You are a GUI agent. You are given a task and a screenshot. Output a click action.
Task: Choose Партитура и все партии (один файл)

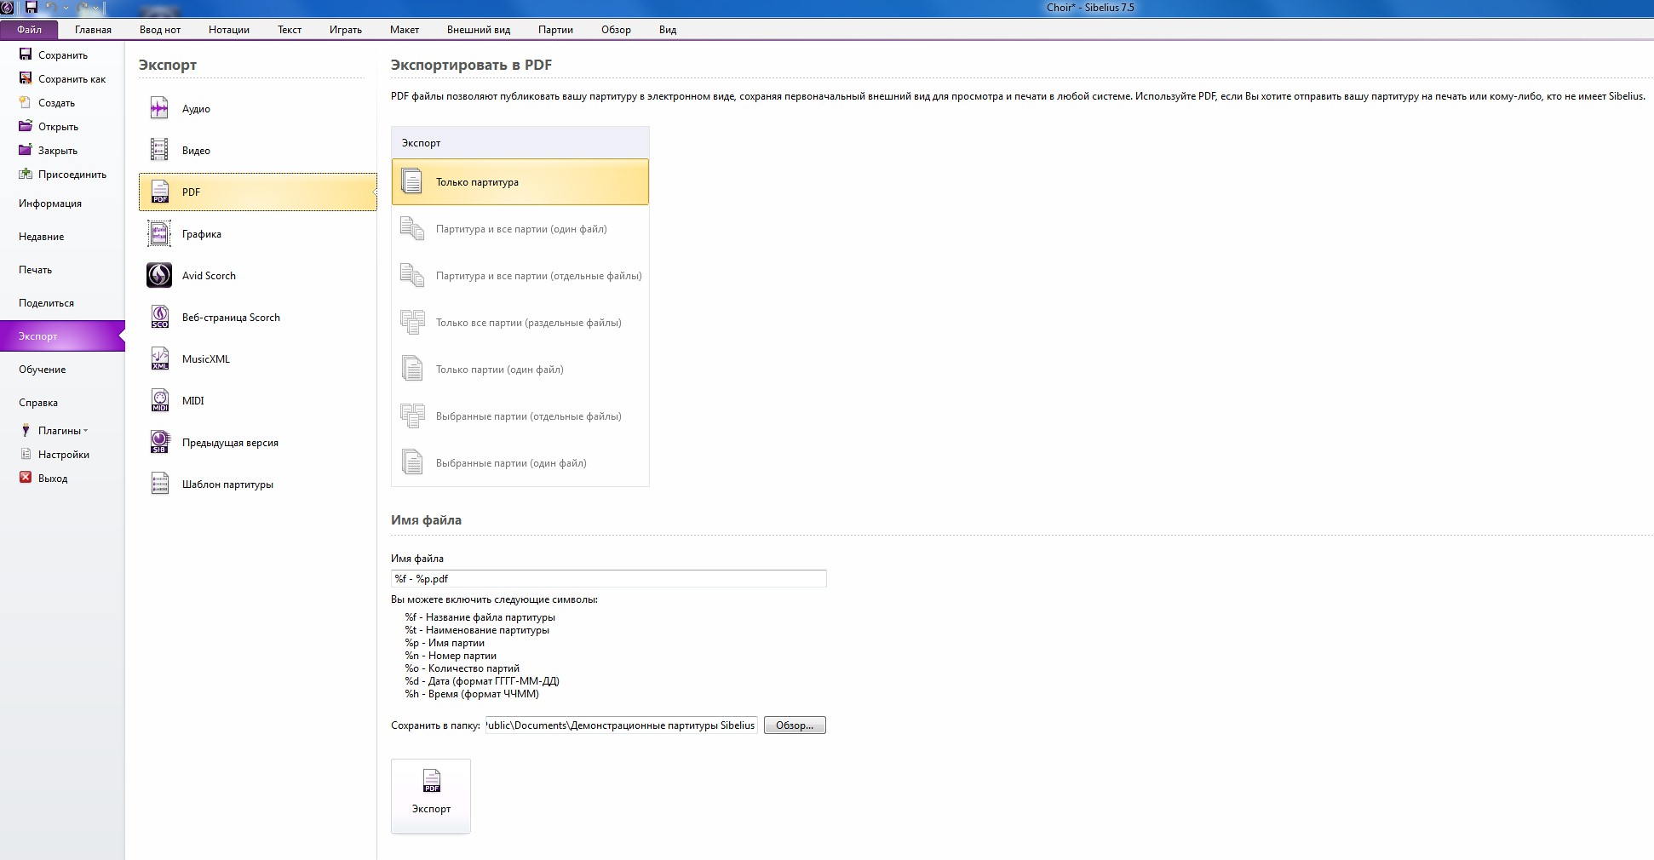520,229
